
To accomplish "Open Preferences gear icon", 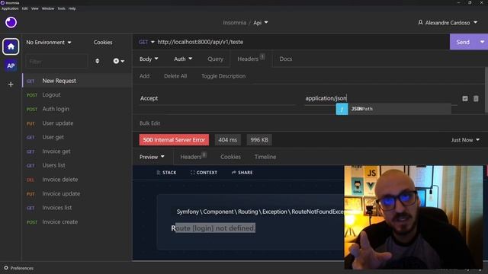I will click(6, 268).
